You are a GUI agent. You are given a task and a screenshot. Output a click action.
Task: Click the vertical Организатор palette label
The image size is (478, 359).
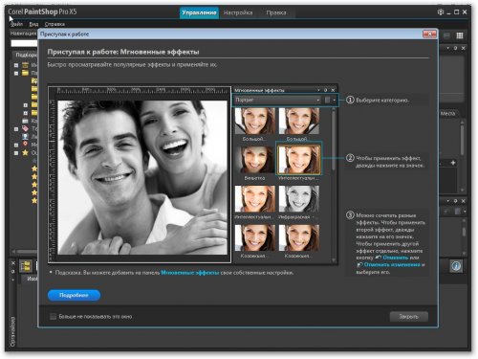(12, 331)
